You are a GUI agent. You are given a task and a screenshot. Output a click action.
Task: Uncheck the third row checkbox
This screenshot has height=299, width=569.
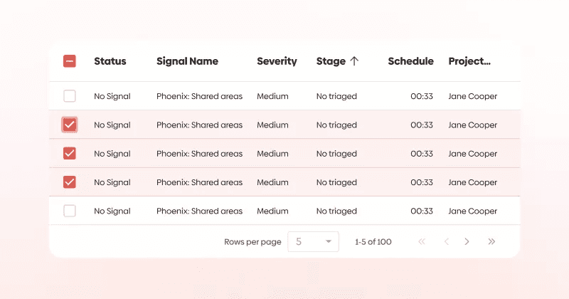pyautogui.click(x=70, y=154)
